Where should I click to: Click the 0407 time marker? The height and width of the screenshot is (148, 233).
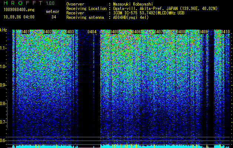[159, 32]
